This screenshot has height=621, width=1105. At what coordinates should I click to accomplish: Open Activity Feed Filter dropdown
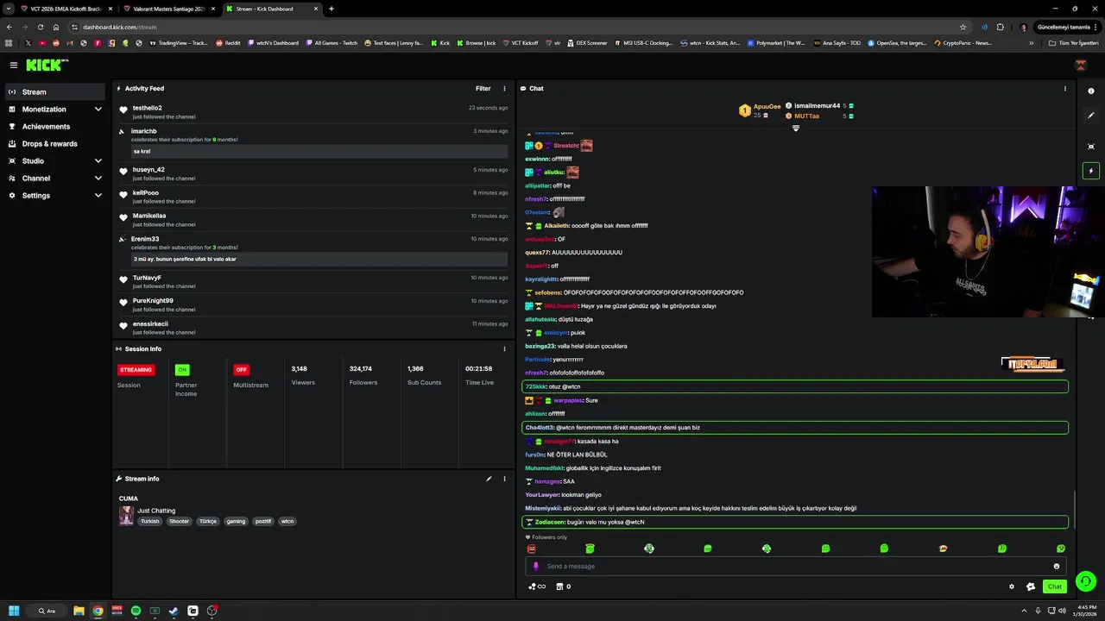click(x=483, y=88)
